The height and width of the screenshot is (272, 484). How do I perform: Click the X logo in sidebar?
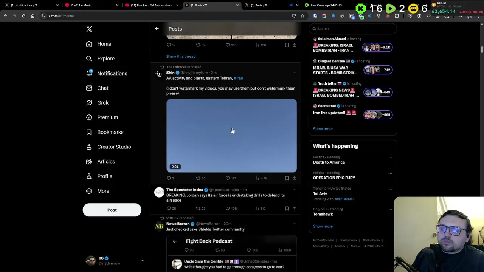[89, 29]
